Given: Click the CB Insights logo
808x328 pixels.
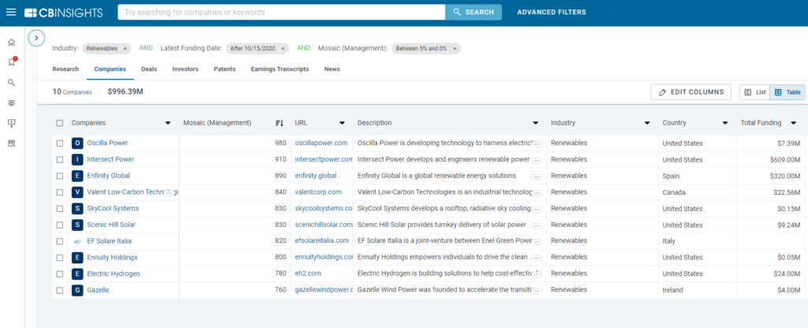Looking at the screenshot, I should click(x=63, y=13).
